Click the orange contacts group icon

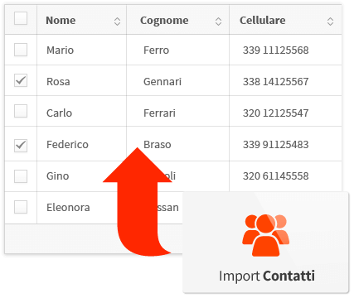coord(265,235)
